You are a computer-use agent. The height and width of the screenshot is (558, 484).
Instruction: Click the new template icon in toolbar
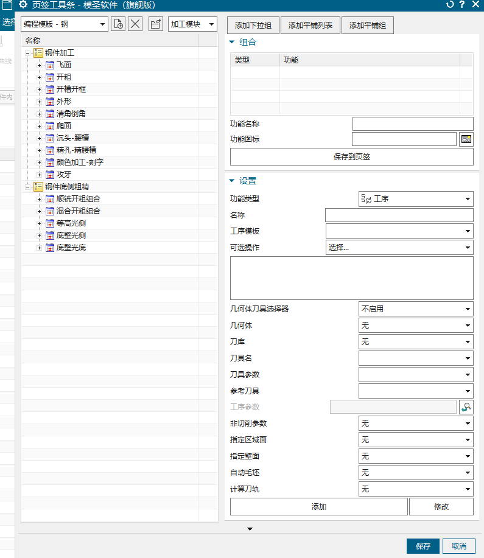click(118, 24)
